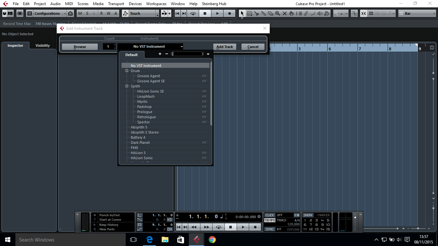Screen dimensions: 438x246
Task: Open the Bar grid type dropdown
Action: [x=417, y=13]
